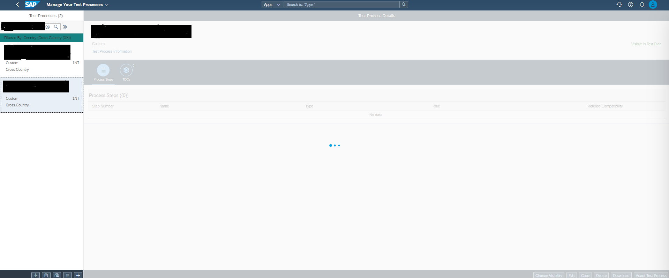Click the Name column header

point(164,106)
